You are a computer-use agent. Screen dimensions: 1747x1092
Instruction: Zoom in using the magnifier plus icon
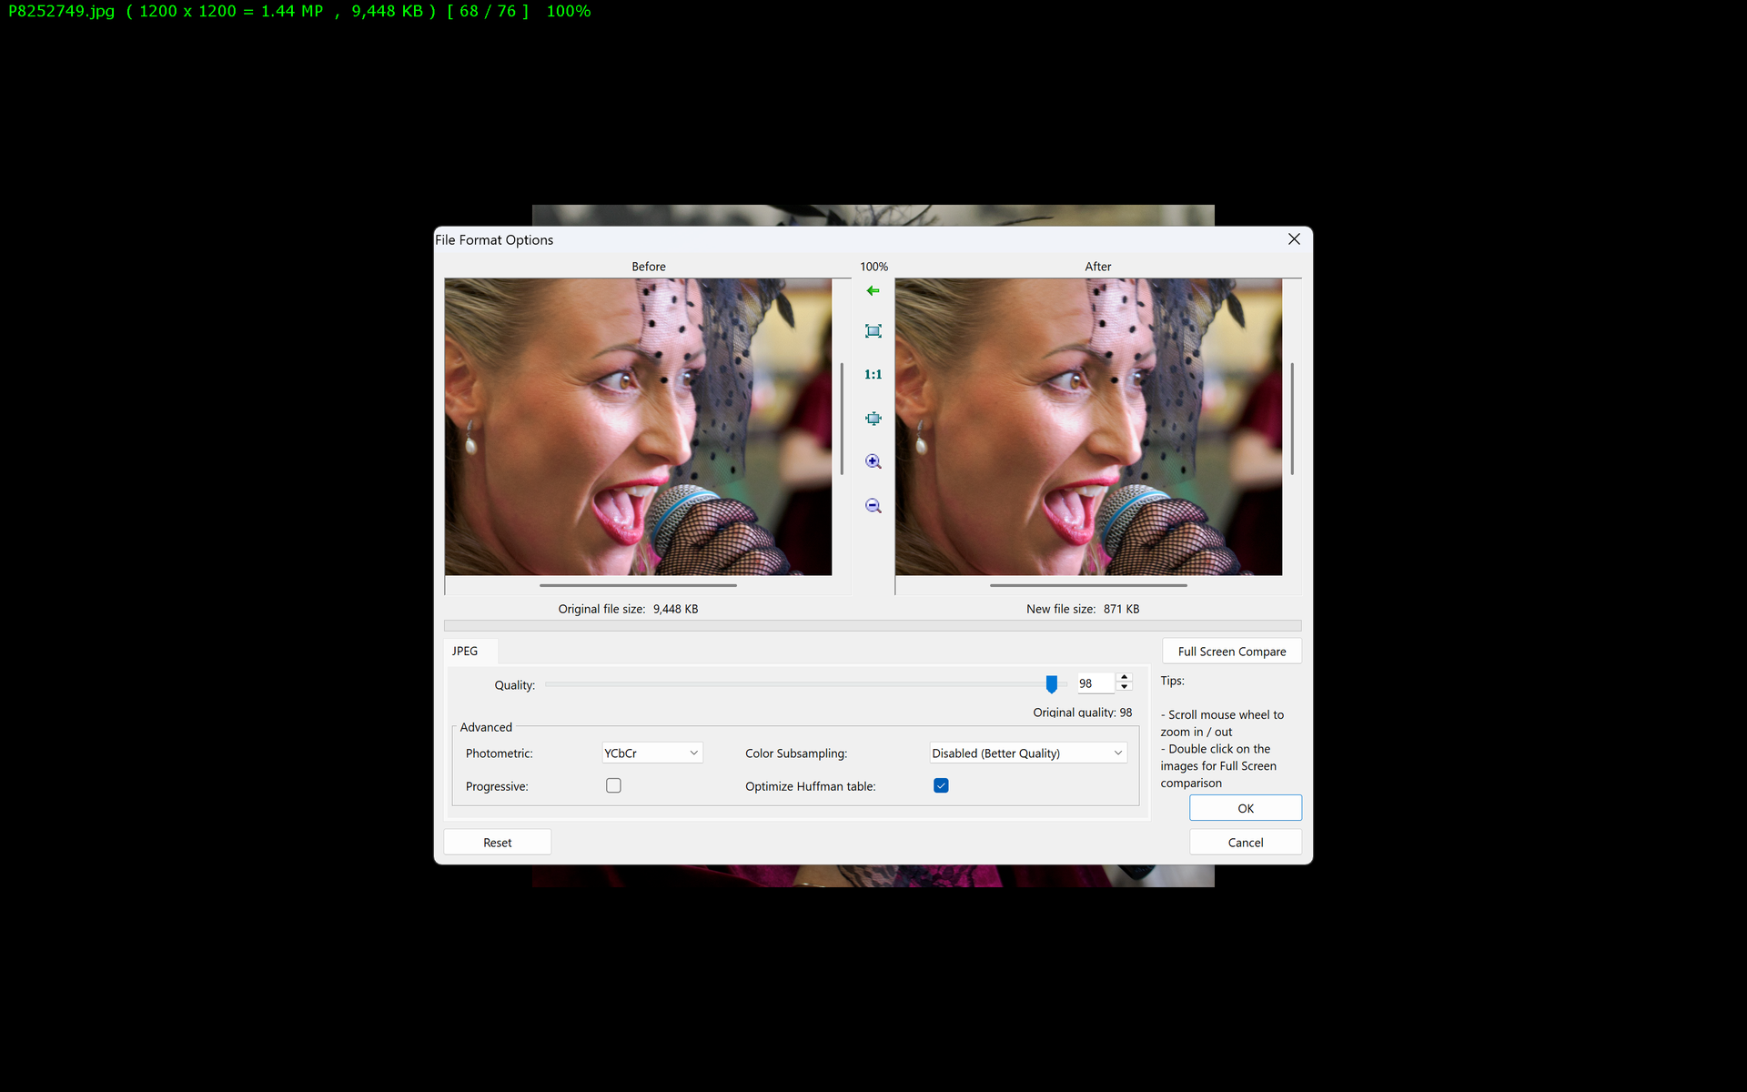pos(873,461)
